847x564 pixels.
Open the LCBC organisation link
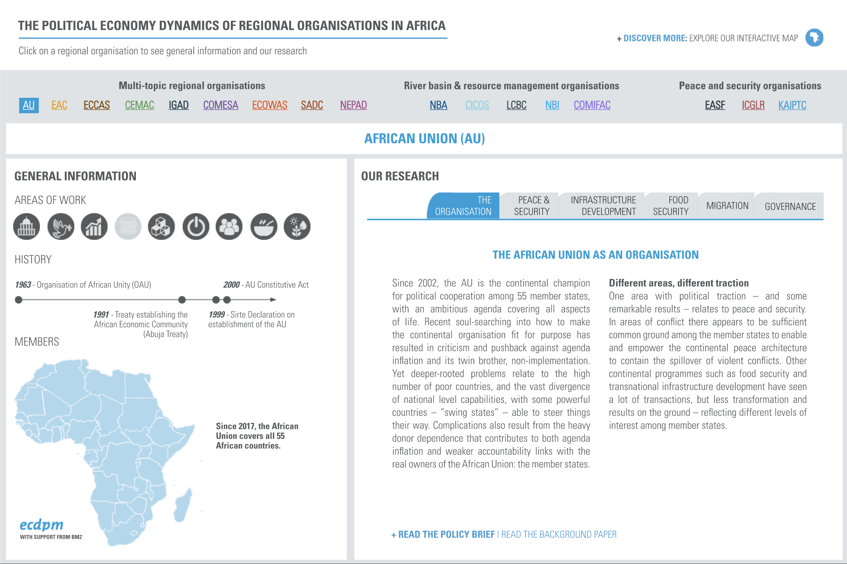click(x=516, y=105)
